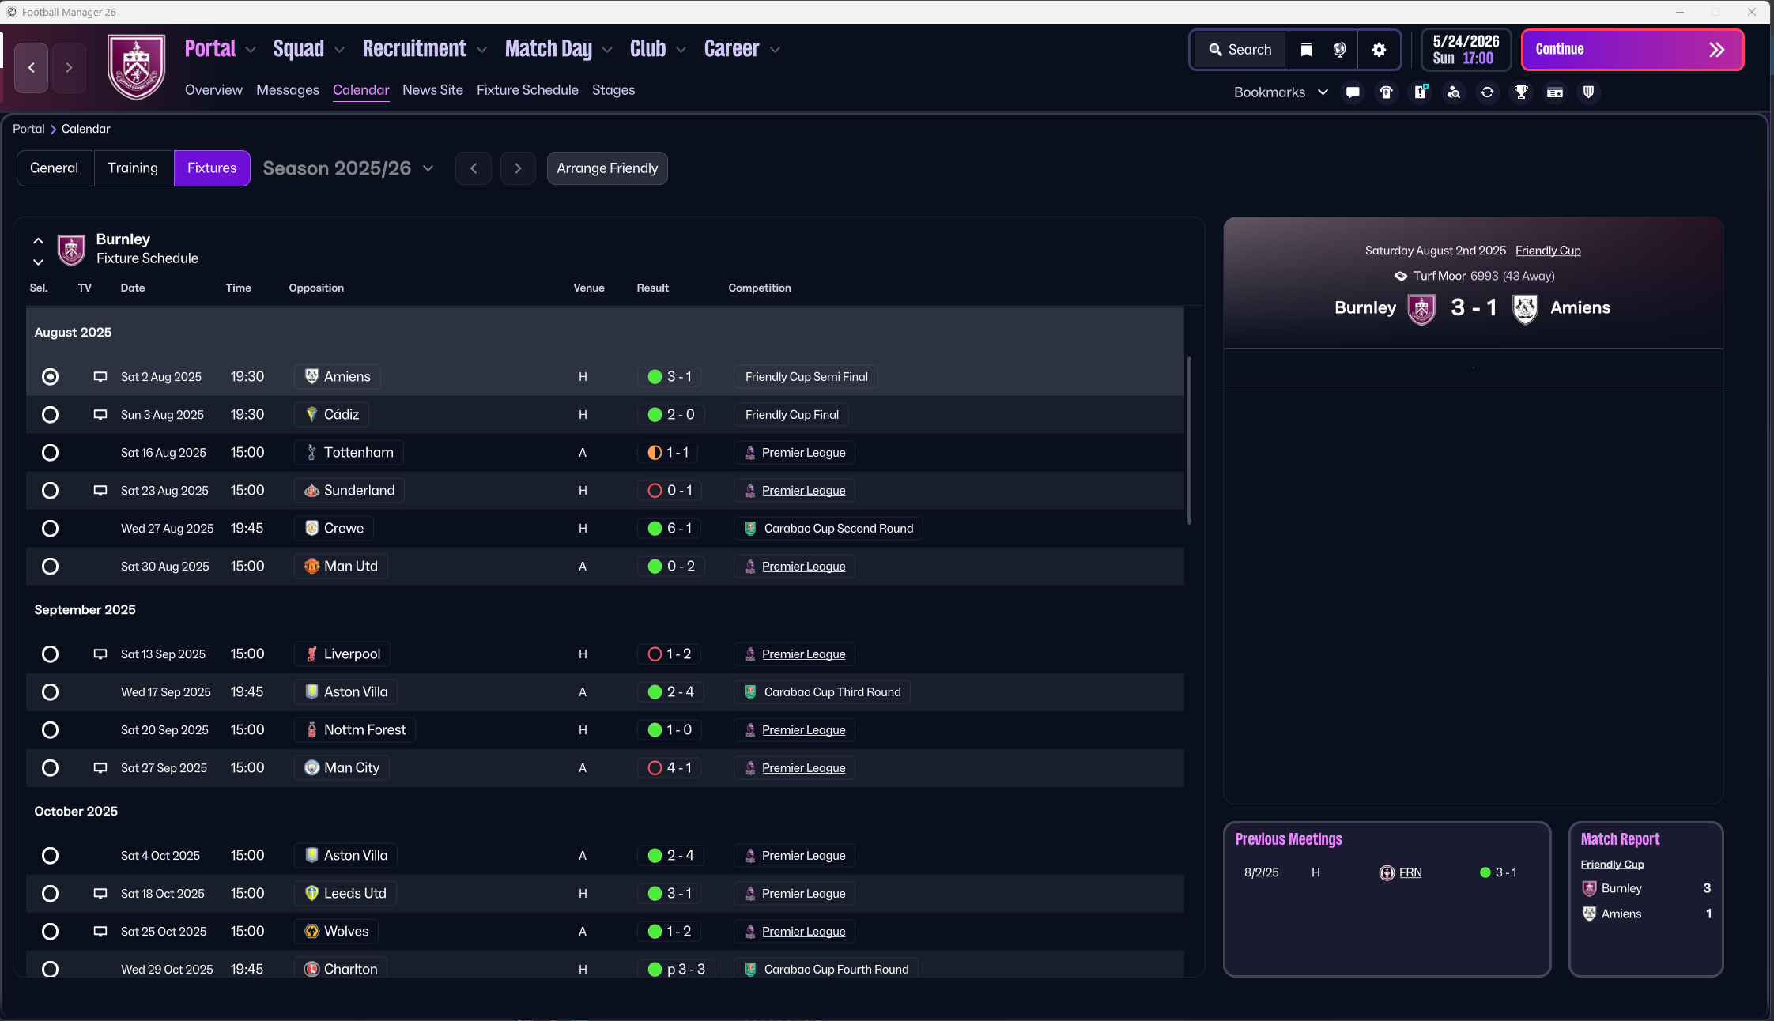Viewport: 1774px width, 1021px height.
Task: Open the trophy competitions shortcut icon
Action: pyautogui.click(x=1521, y=92)
